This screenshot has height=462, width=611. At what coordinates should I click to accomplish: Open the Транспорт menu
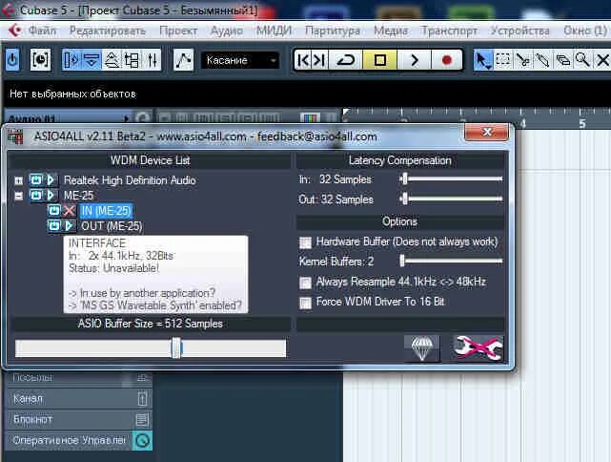coord(449,31)
